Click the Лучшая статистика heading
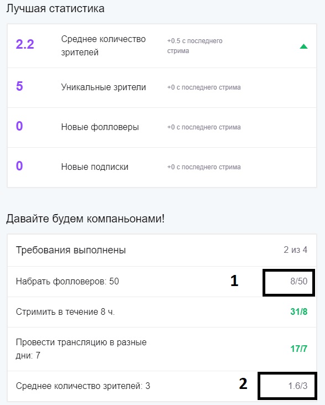This screenshot has width=325, height=405. [x=55, y=8]
